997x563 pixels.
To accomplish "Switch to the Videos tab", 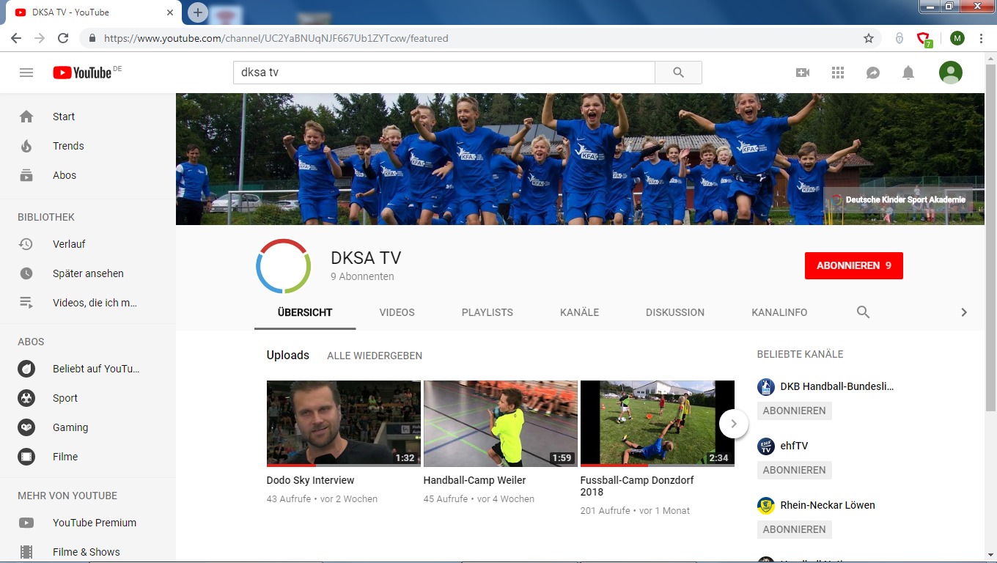I will (x=397, y=312).
